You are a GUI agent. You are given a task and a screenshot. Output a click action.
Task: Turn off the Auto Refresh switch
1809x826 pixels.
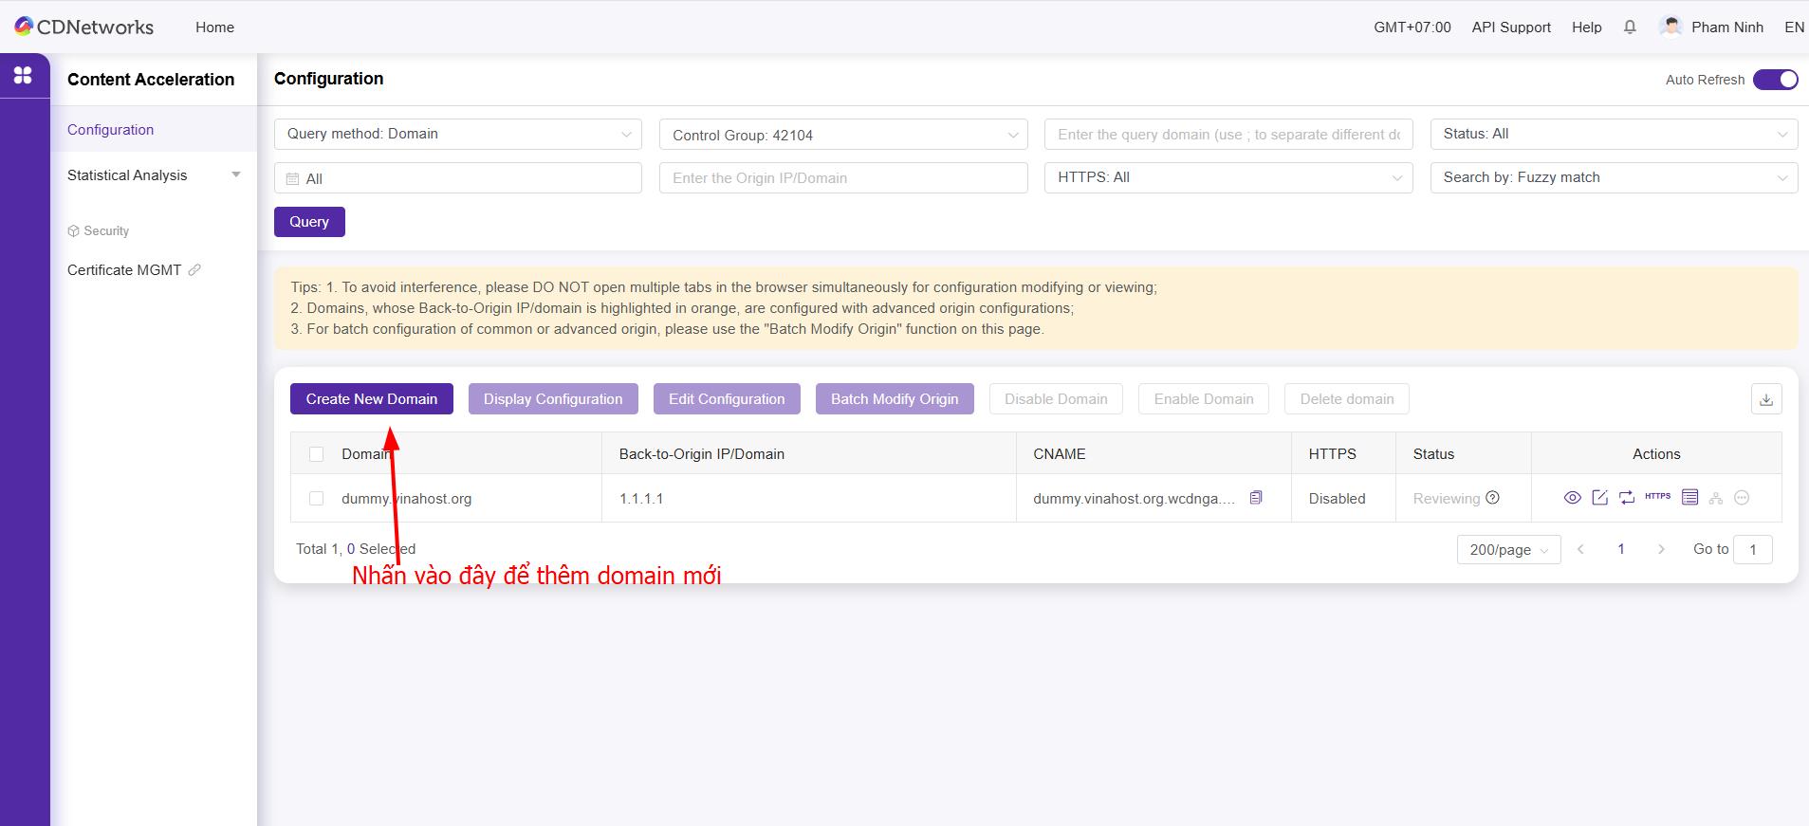1774,80
